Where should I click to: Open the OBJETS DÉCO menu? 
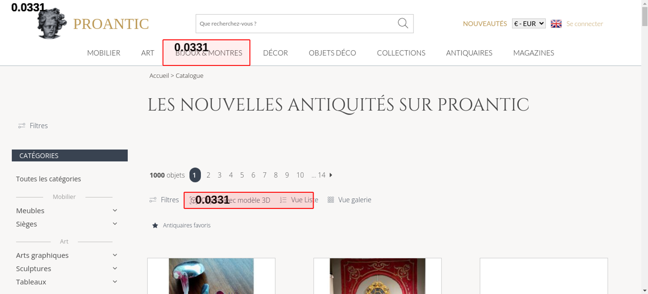[332, 53]
